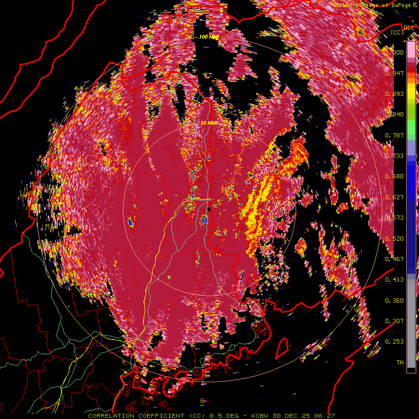Click the CORRELATION COEFFICIENT (CC) caption text
Image resolution: width=419 pixels, height=419 pixels.
147,416
